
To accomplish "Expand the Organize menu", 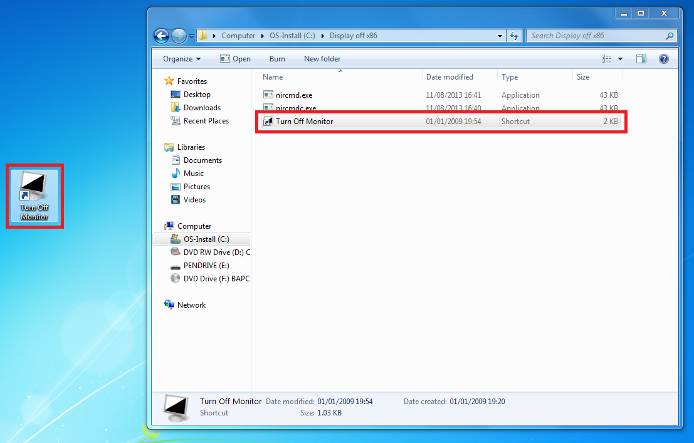I will (181, 58).
